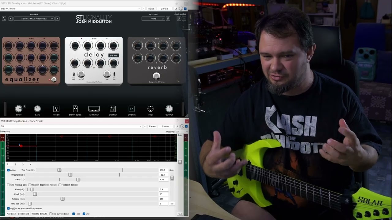Click the Threshold value field showing -22.3
The width and height of the screenshot is (392, 220).
pyautogui.click(x=164, y=175)
